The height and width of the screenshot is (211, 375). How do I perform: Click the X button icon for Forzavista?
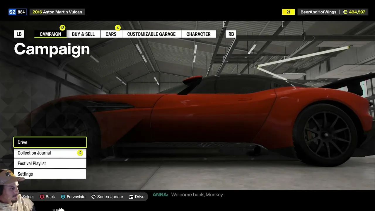pyautogui.click(x=63, y=197)
